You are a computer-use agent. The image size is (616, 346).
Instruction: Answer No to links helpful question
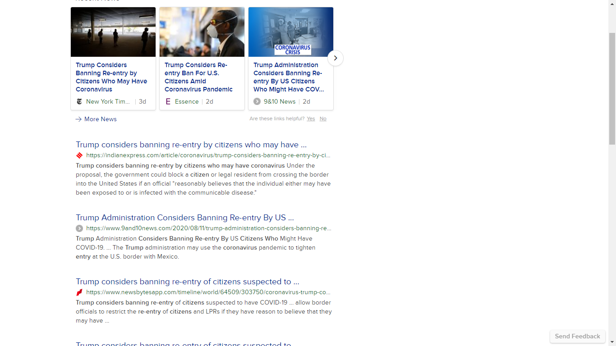coord(323,118)
